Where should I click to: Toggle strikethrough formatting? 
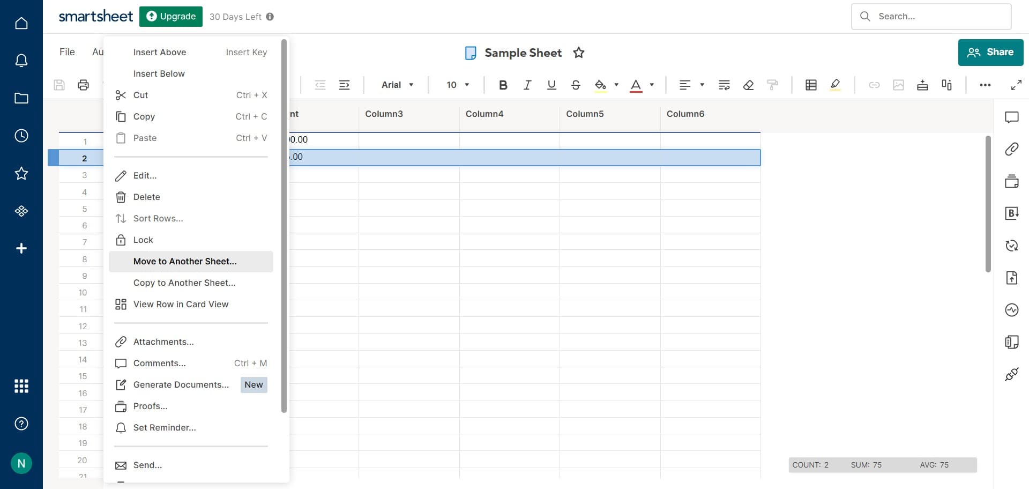coord(576,85)
